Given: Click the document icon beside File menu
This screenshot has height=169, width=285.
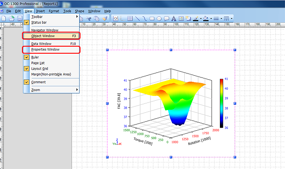Looking at the screenshot, I should click(2, 11).
